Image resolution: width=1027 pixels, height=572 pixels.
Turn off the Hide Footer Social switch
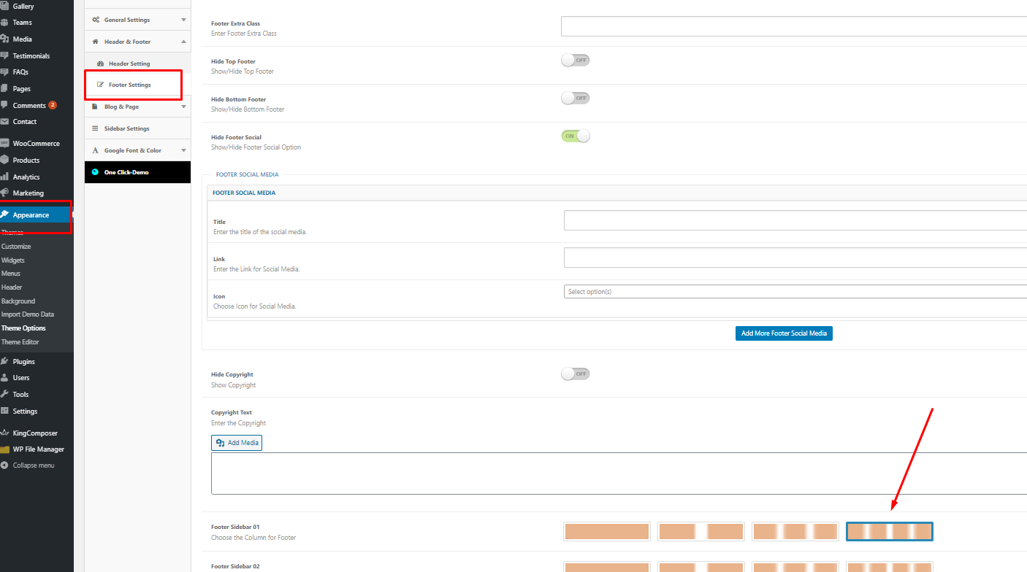[575, 136]
